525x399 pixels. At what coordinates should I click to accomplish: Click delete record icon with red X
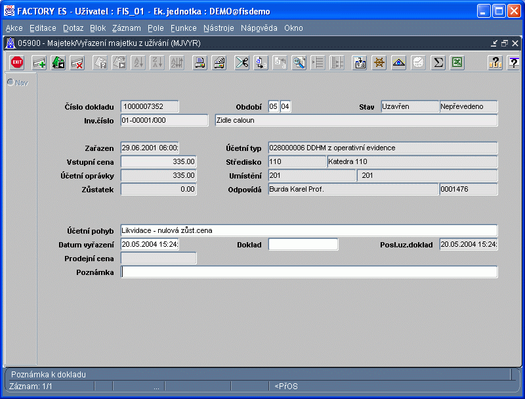77,62
